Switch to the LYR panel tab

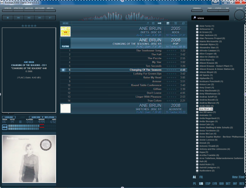click(215, 183)
